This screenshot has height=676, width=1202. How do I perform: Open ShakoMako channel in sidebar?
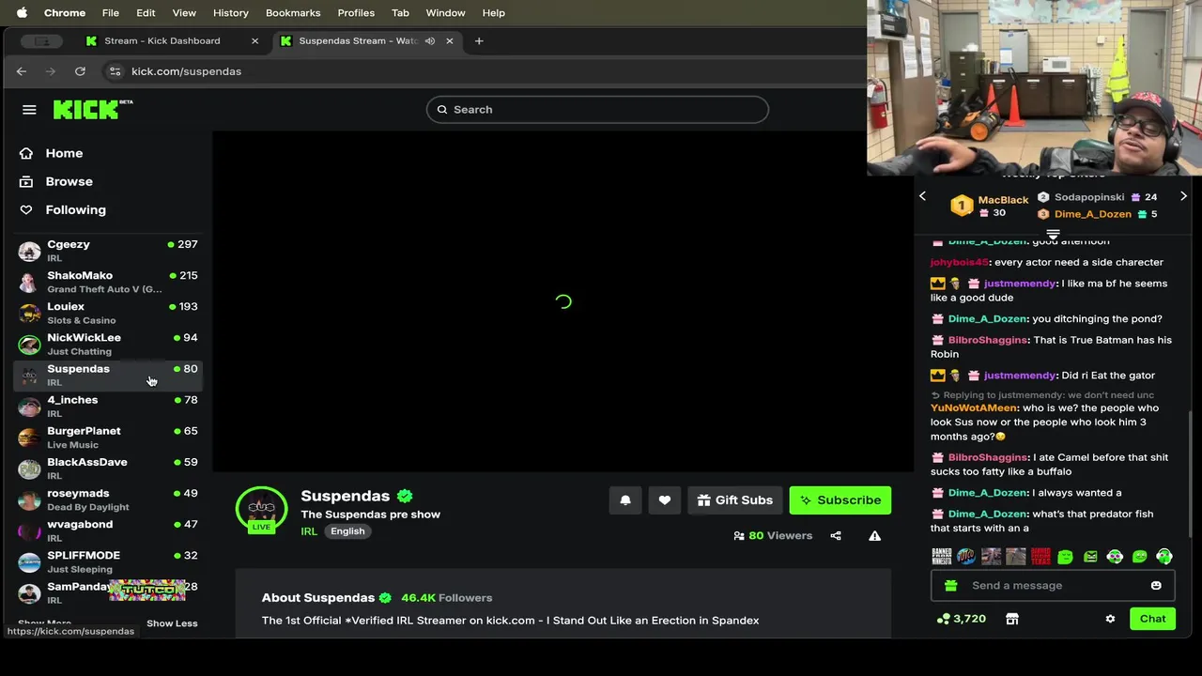108,282
